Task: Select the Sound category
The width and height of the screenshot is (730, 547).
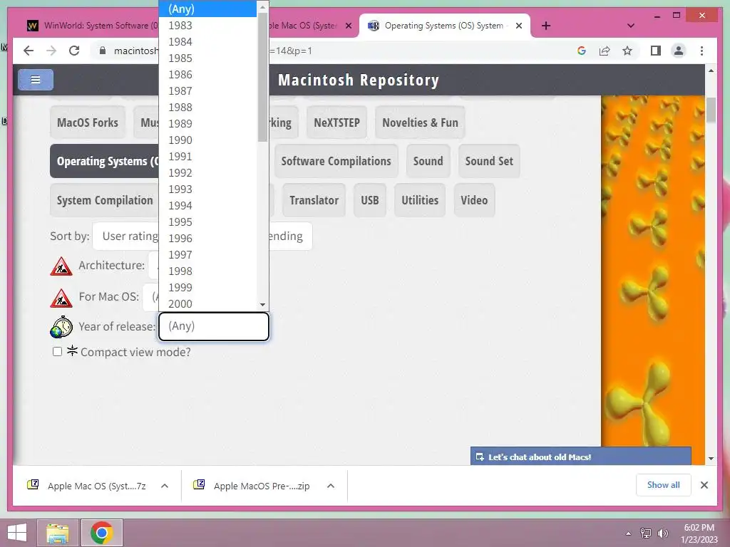Action: click(x=428, y=161)
